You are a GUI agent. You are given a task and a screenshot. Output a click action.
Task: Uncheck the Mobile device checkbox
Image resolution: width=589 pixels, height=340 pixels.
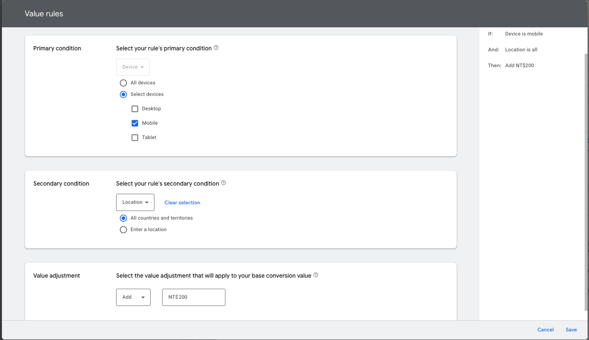pos(135,123)
